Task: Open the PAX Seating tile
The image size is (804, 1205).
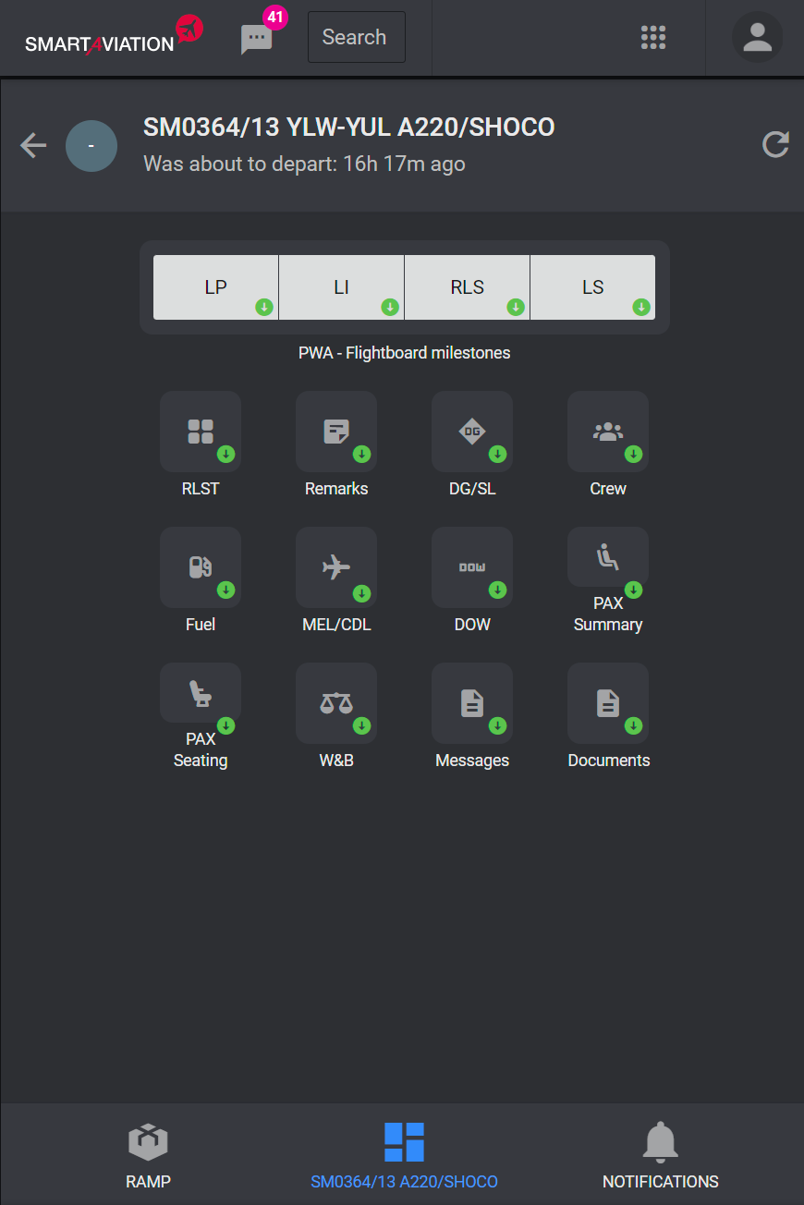Action: pyautogui.click(x=201, y=693)
